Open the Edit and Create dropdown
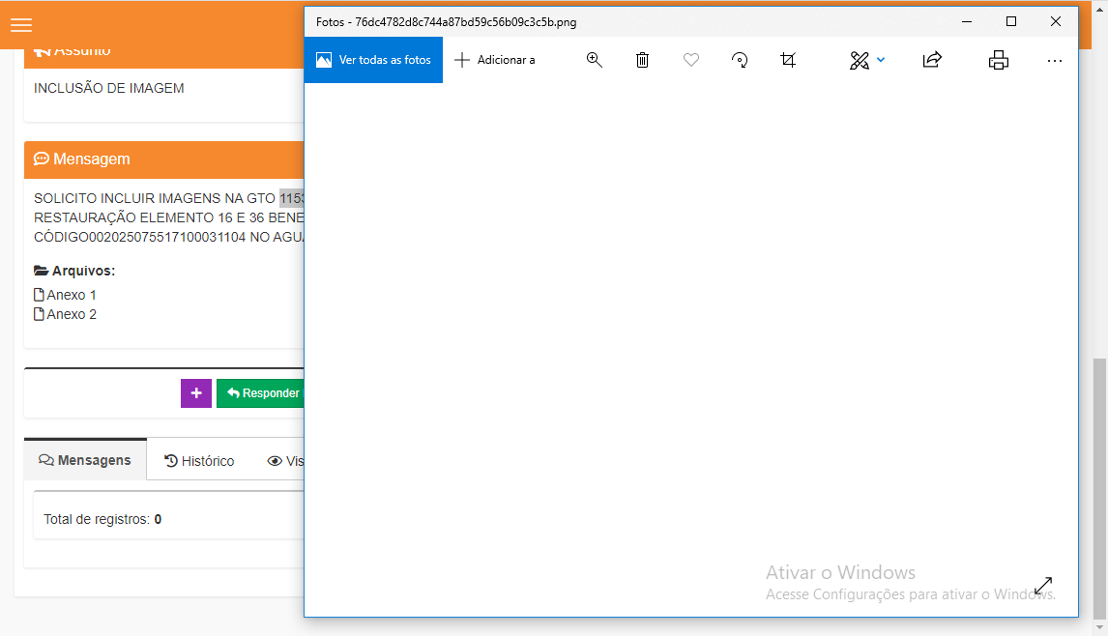Image resolution: width=1108 pixels, height=636 pixels. pos(866,60)
